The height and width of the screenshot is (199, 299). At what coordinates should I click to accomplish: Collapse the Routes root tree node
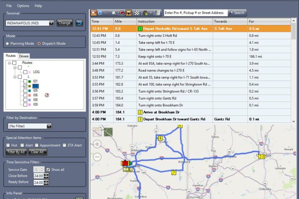coord(9,63)
